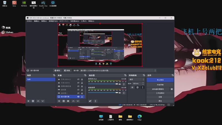Undock the 混音器 panel using float icon
Screen dimensions: 222x125
coord(125,75)
